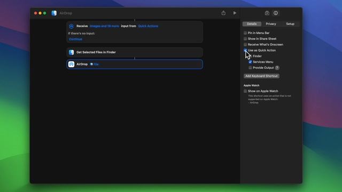Change the Continue no-input behavior
342x192 pixels.
point(75,39)
